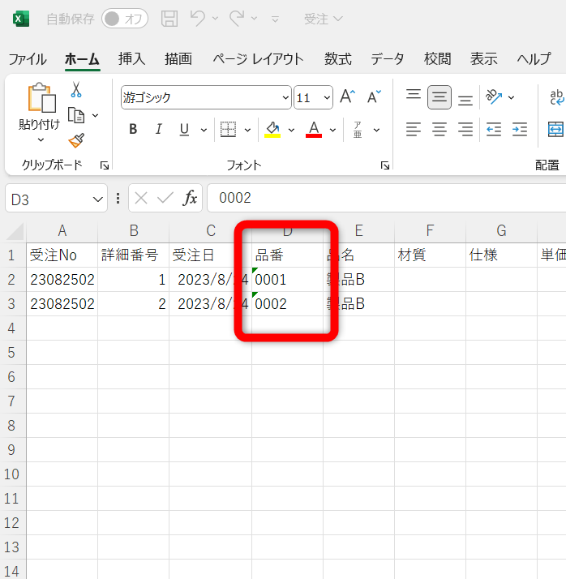This screenshot has height=579, width=566.
Task: Click the Insert Function fx icon
Action: coord(190,198)
